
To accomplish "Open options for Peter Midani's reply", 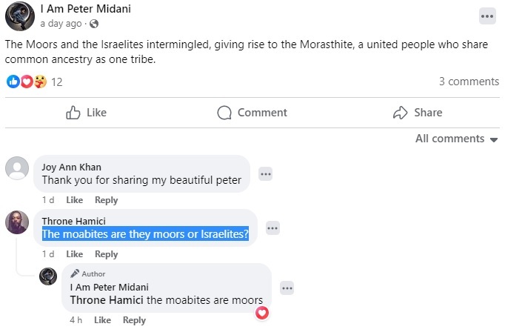I will 287,288.
